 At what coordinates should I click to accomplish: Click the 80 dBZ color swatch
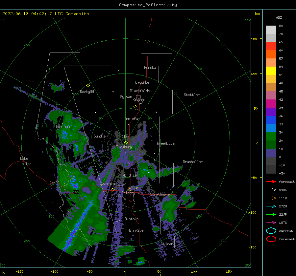pos(271,30)
